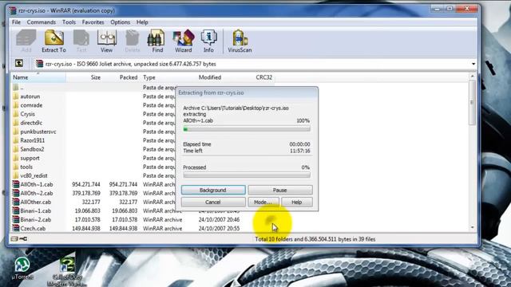Click the file list scroll-up arrow
The image size is (511, 287).
tap(472, 77)
